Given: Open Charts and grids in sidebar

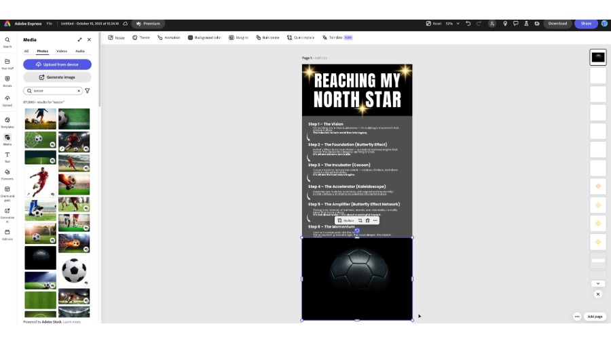Looking at the screenshot, I should pyautogui.click(x=7, y=193).
